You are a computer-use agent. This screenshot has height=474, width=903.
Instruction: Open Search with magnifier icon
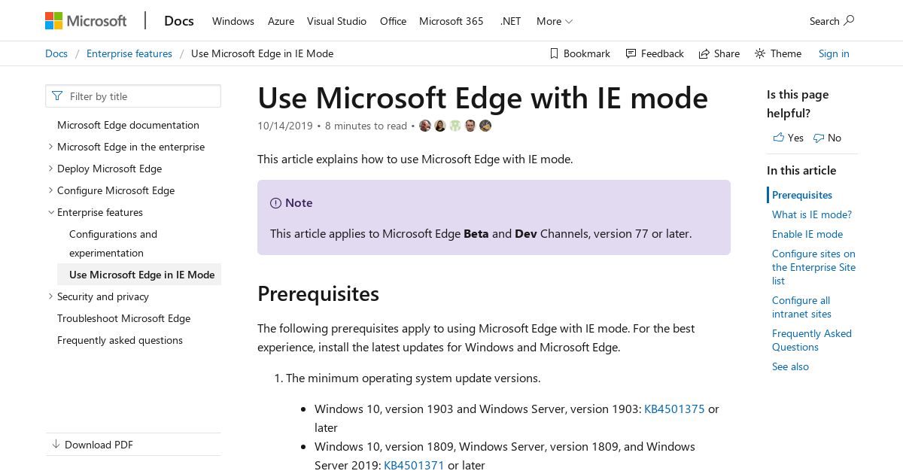(832, 21)
